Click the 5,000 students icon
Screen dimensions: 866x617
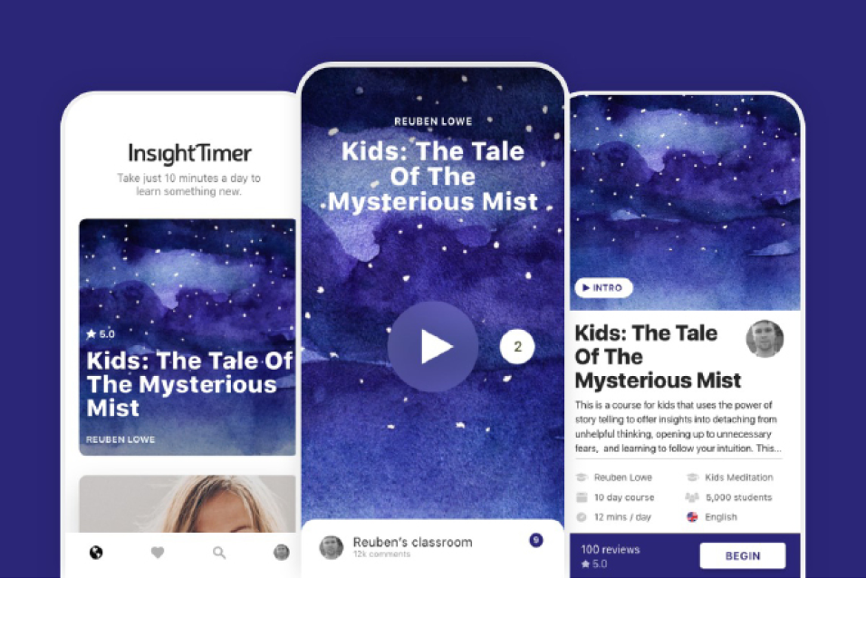click(x=693, y=497)
